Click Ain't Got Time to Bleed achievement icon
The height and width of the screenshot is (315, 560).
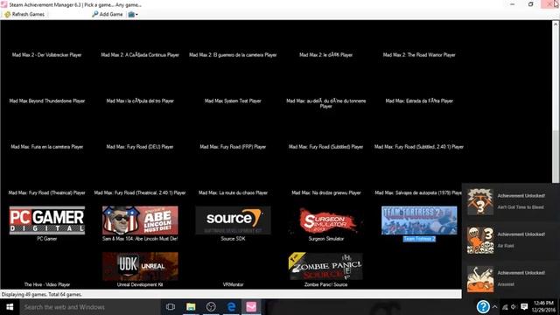pos(480,202)
